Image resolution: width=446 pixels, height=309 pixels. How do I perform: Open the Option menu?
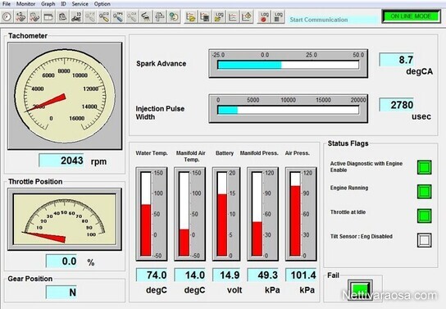pyautogui.click(x=102, y=4)
